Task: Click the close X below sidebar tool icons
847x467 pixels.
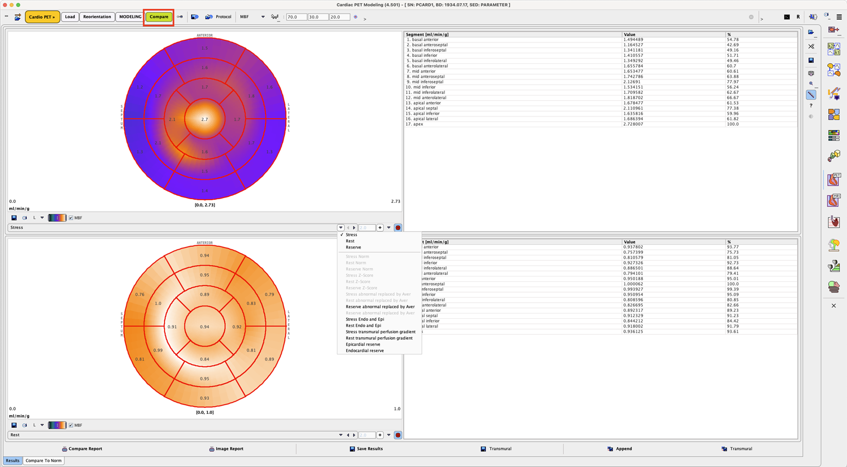Action: click(834, 306)
